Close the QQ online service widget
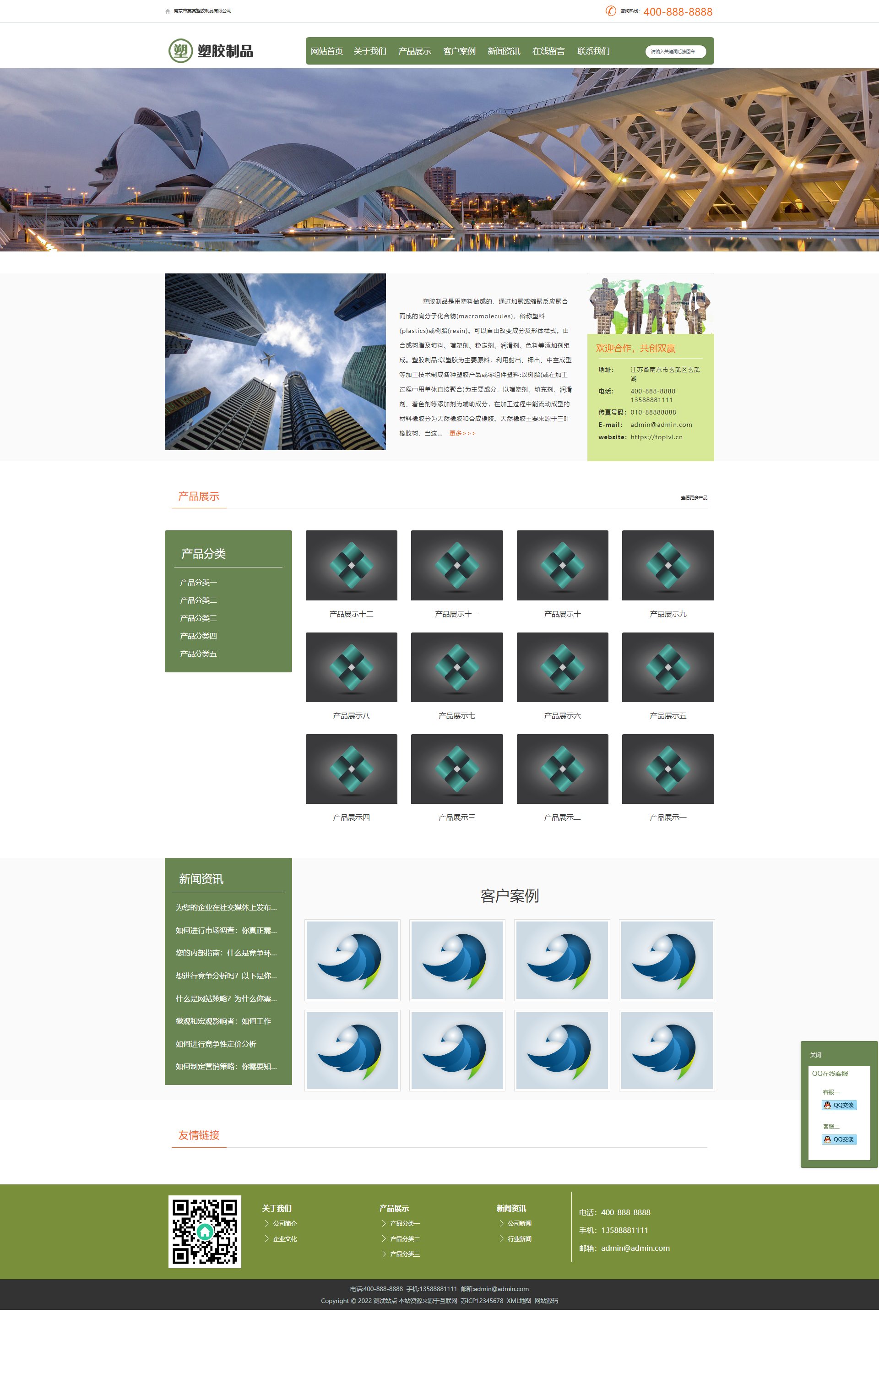 tap(816, 1055)
